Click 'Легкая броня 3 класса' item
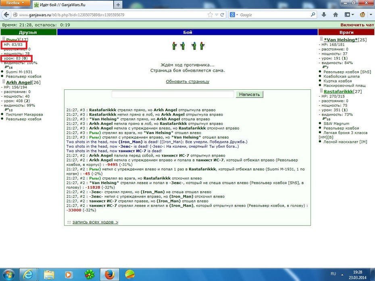 click(345, 132)
